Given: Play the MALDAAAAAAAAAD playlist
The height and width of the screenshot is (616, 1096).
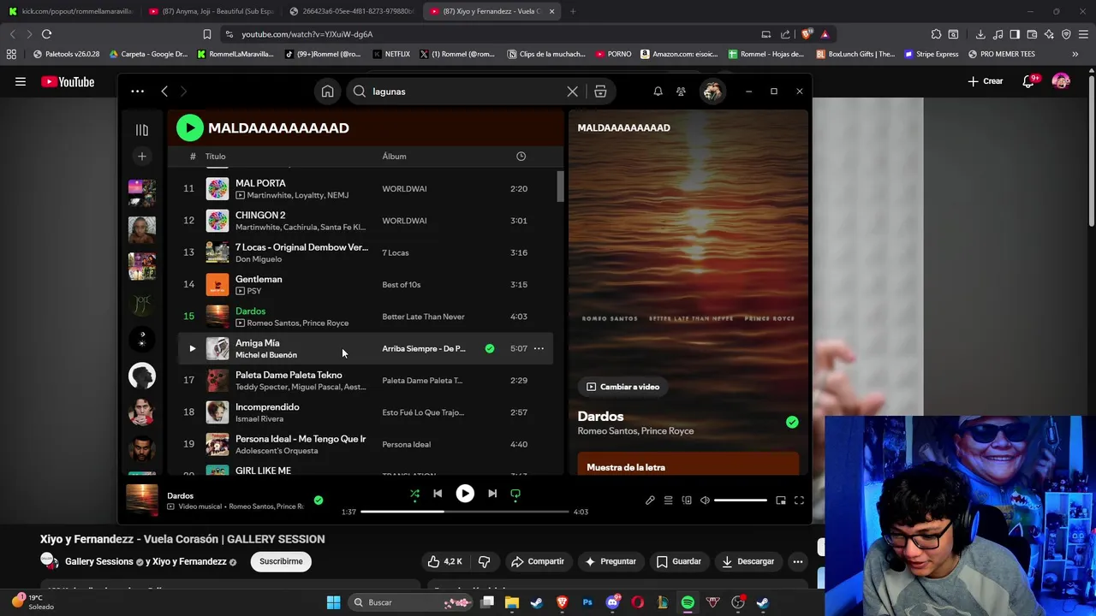Looking at the screenshot, I should coord(190,127).
